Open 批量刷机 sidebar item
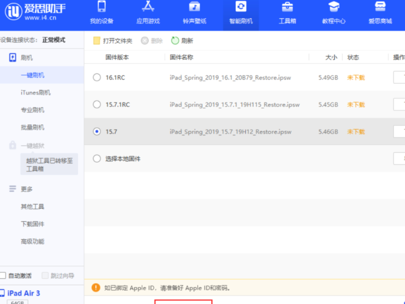Image resolution: width=405 pixels, height=304 pixels. (x=33, y=127)
